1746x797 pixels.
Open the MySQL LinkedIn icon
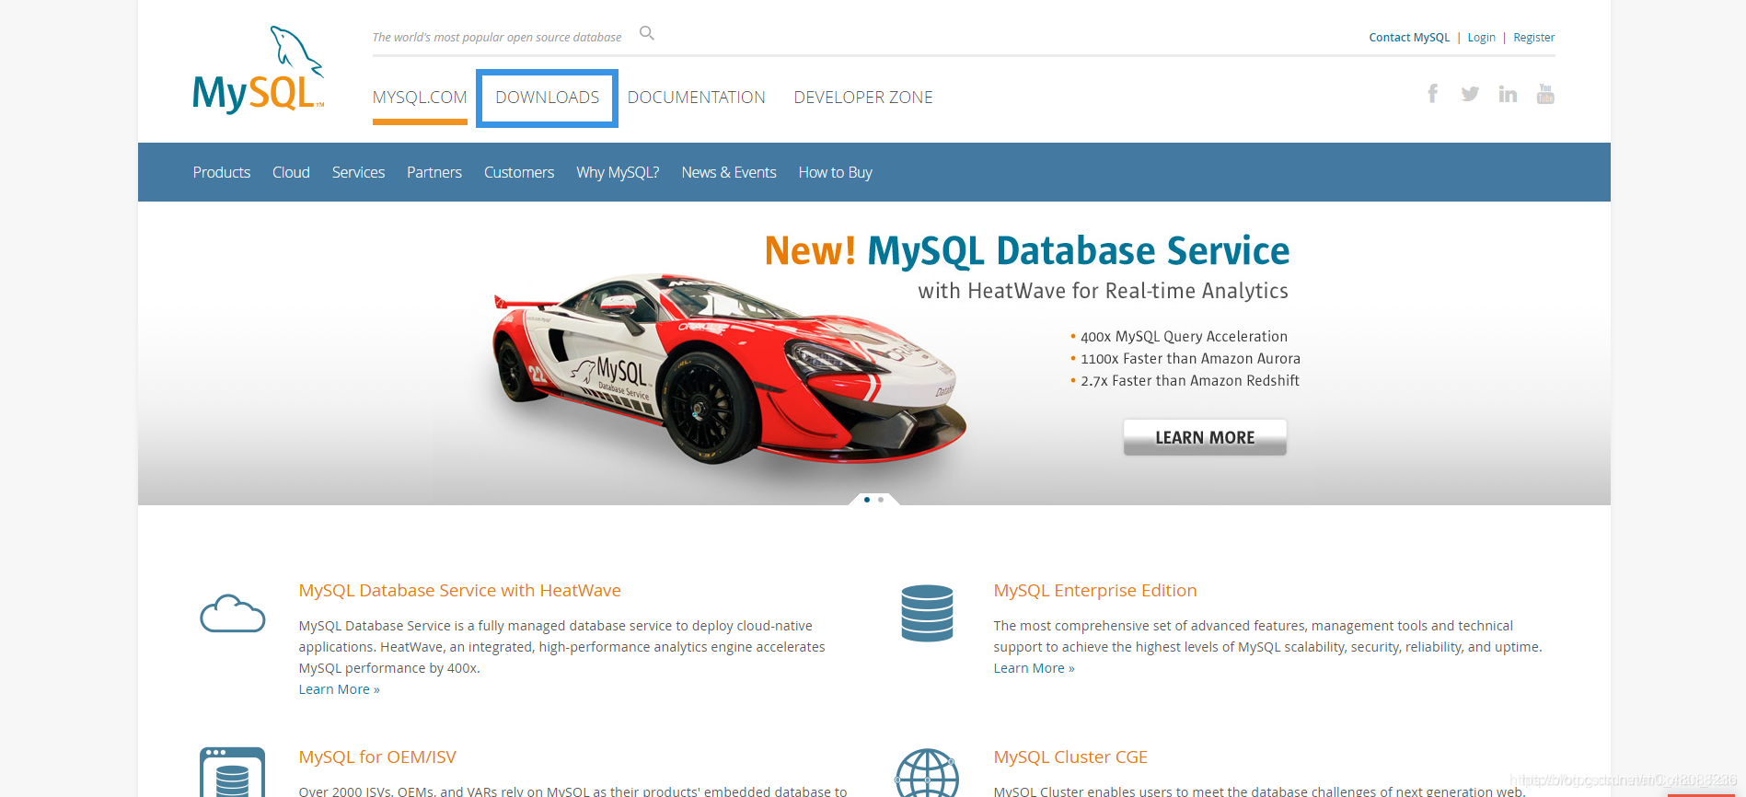[x=1508, y=94]
